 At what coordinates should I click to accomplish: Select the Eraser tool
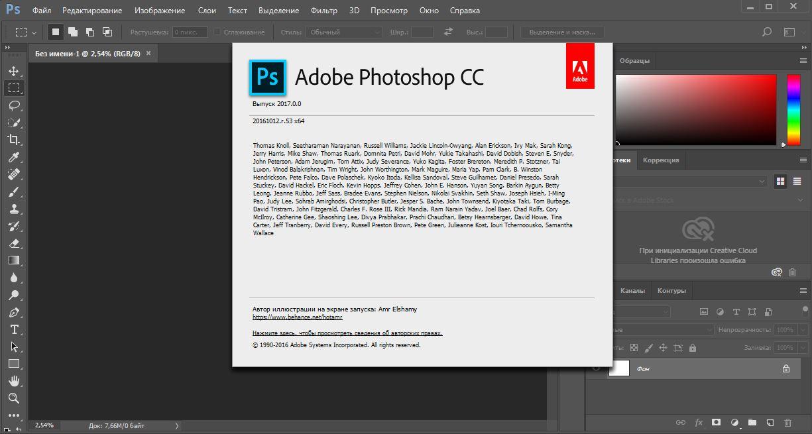14,243
